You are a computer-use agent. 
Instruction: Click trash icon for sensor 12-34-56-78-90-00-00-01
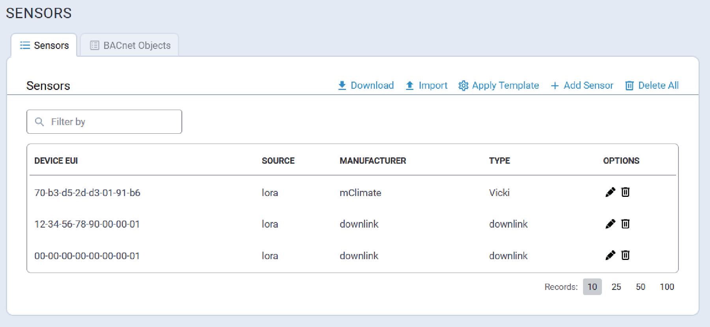(x=625, y=224)
